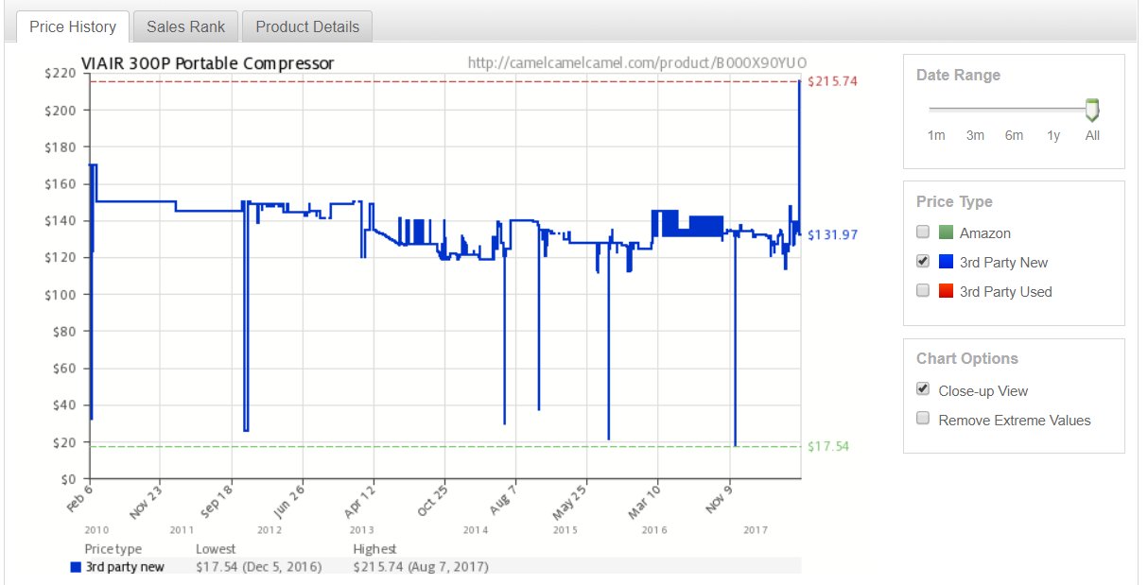Click the blue 3rd party new legend square
The image size is (1148, 585).
[x=76, y=567]
